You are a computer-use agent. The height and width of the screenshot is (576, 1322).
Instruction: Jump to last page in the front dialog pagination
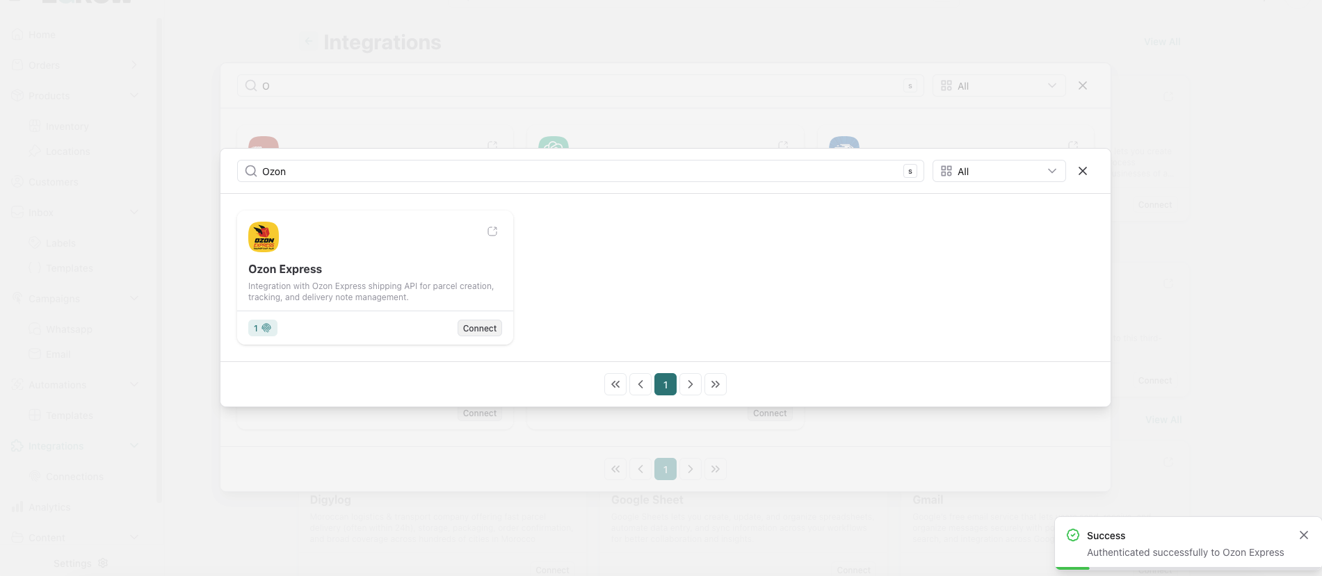point(716,384)
